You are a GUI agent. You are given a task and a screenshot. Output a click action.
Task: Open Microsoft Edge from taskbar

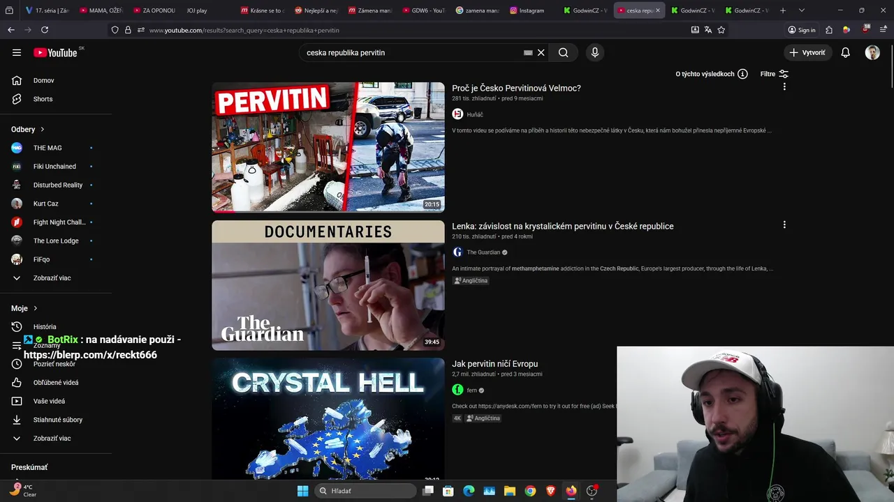pyautogui.click(x=469, y=491)
